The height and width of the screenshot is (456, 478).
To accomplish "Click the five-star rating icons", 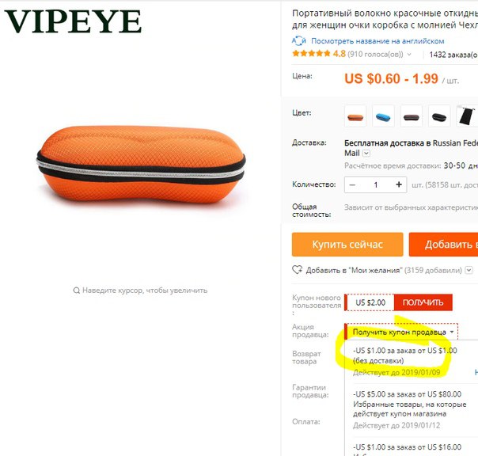I will (x=311, y=54).
